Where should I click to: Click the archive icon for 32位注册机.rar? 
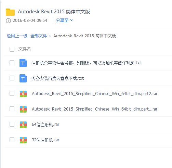pyautogui.click(x=23, y=140)
